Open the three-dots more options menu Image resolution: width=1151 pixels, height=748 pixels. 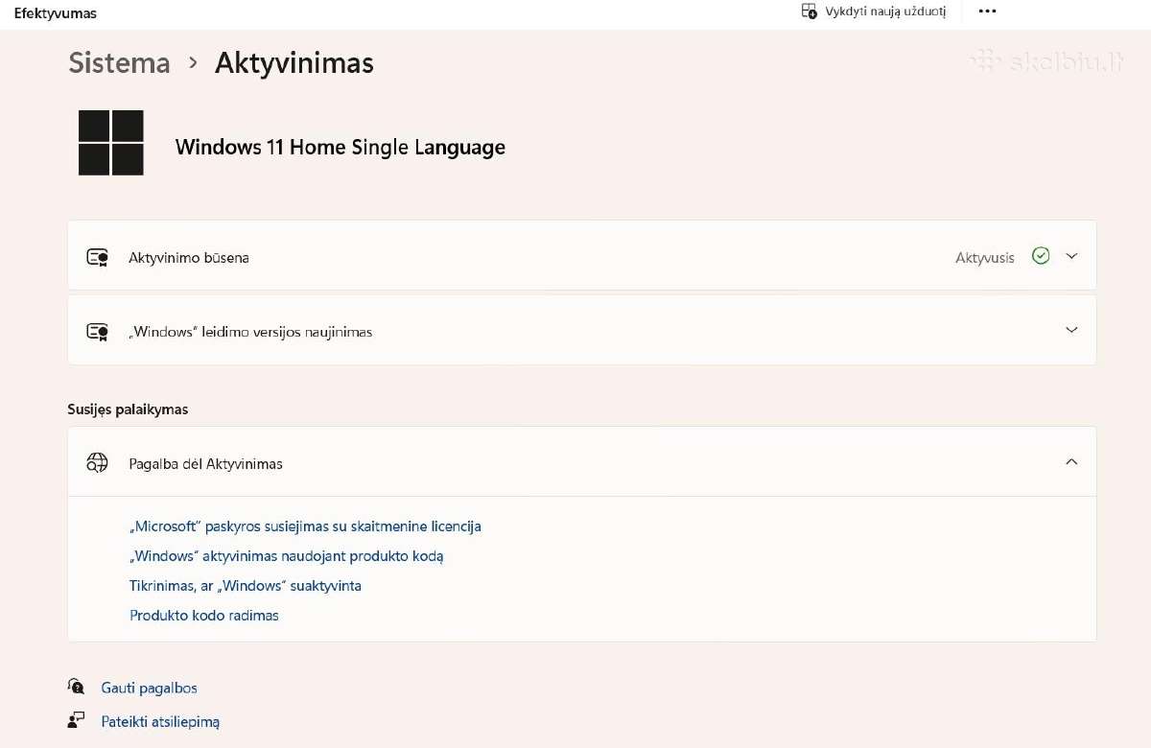click(987, 12)
